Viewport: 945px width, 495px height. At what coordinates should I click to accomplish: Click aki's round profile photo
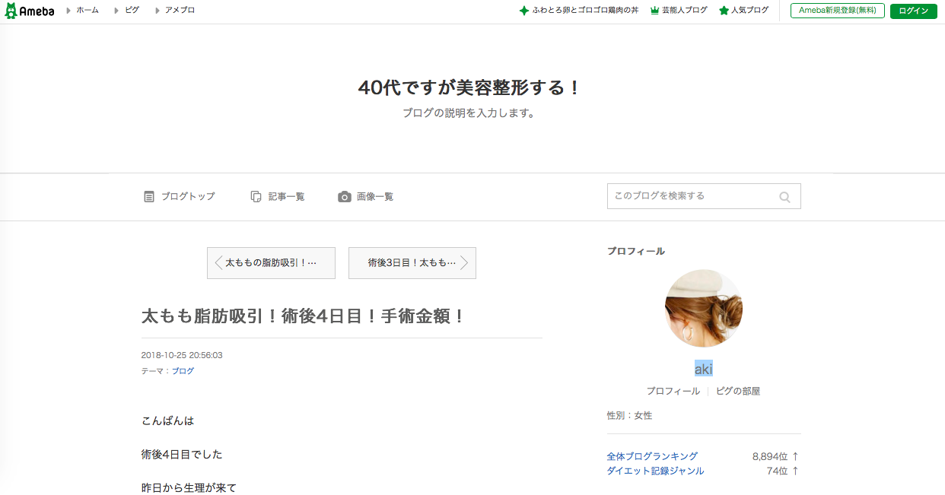[703, 308]
